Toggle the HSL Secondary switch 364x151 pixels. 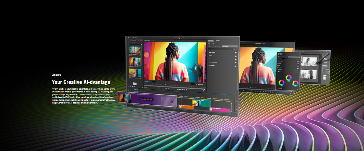pos(236,66)
